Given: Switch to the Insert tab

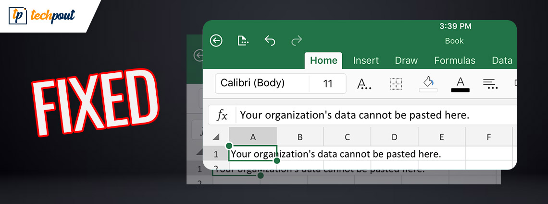Looking at the screenshot, I should (x=366, y=60).
